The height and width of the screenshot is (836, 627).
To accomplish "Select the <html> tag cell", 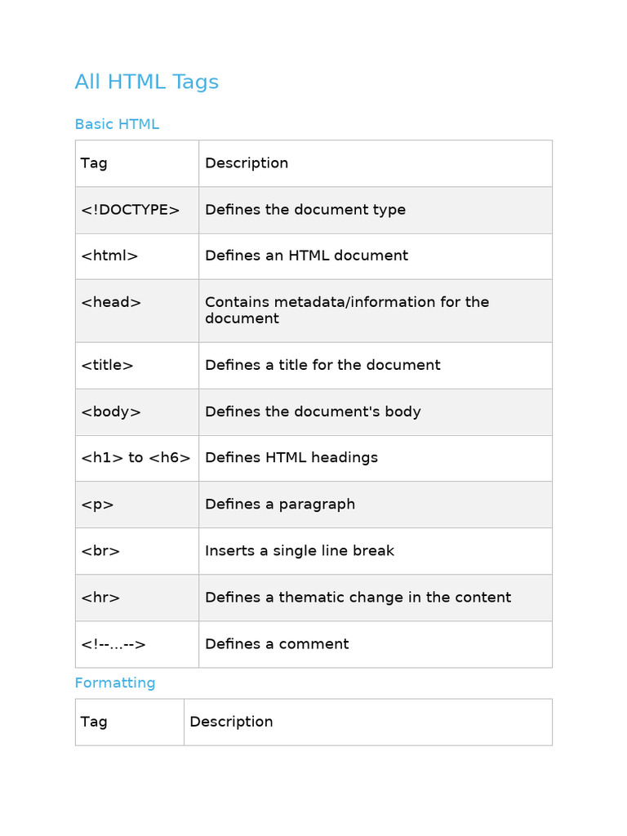I will (110, 256).
